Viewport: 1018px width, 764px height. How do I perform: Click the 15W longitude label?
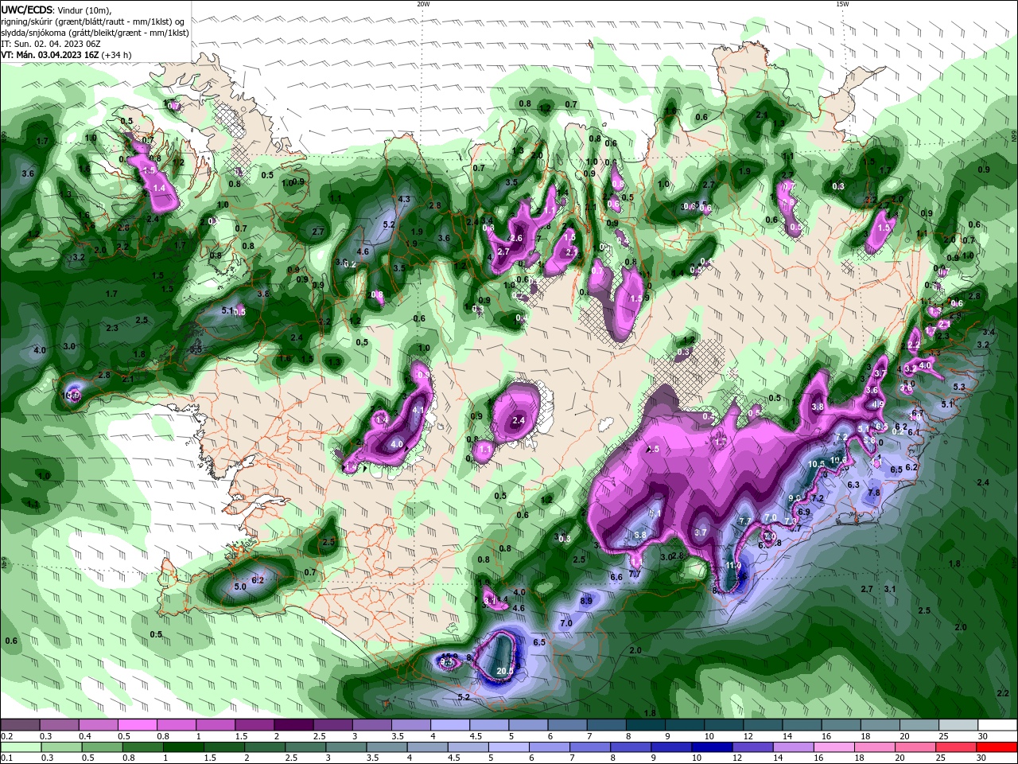point(842,3)
